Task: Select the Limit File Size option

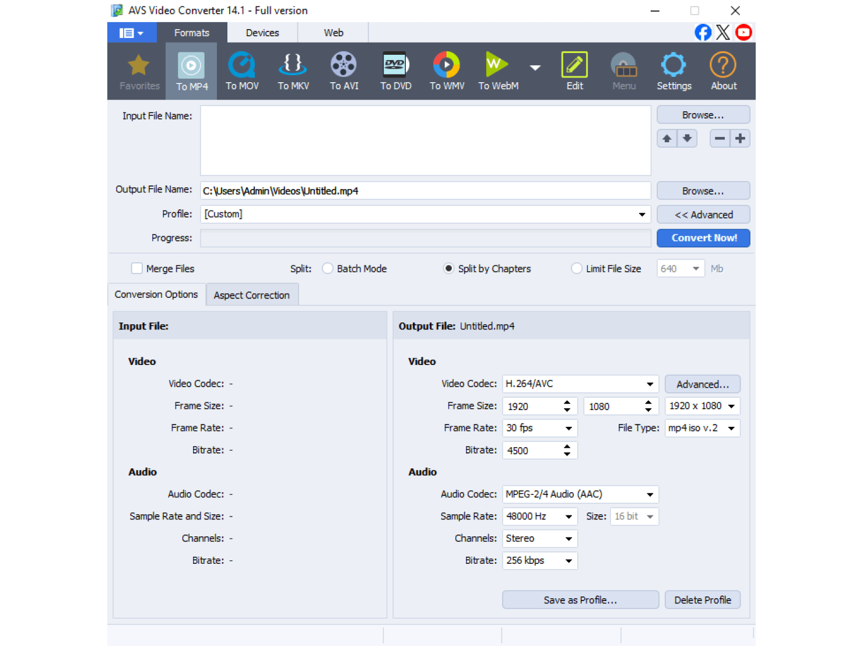Action: coord(577,269)
